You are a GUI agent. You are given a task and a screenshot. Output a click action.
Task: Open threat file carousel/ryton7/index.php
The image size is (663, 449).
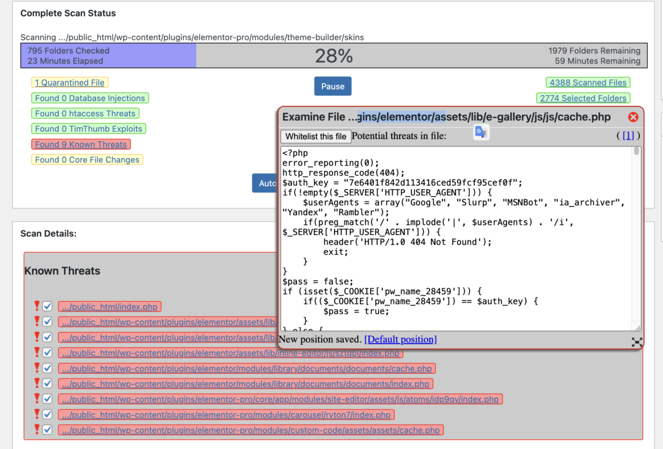[x=226, y=415]
